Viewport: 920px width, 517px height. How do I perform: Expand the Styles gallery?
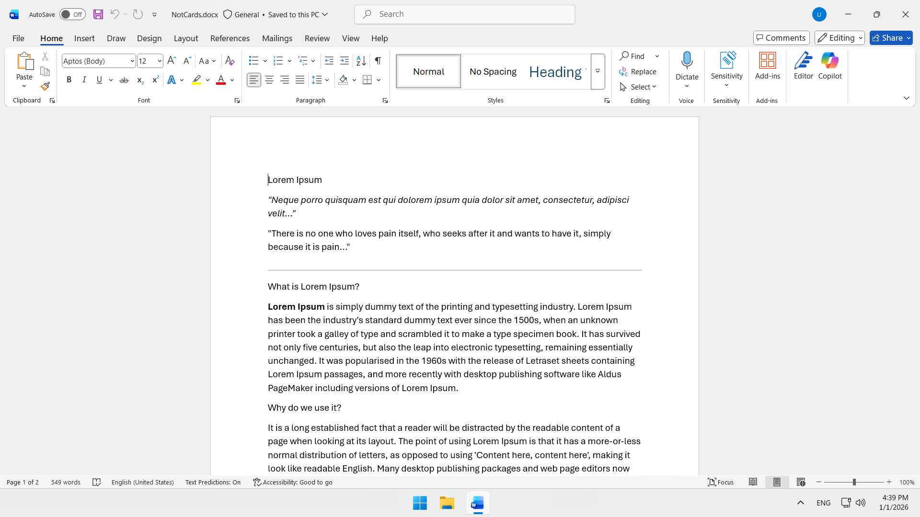coord(598,72)
